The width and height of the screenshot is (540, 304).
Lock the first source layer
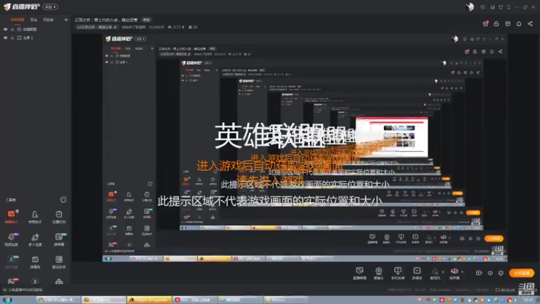click(x=12, y=29)
